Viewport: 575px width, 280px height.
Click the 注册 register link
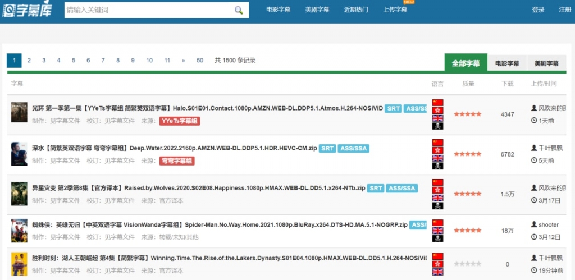(x=565, y=10)
